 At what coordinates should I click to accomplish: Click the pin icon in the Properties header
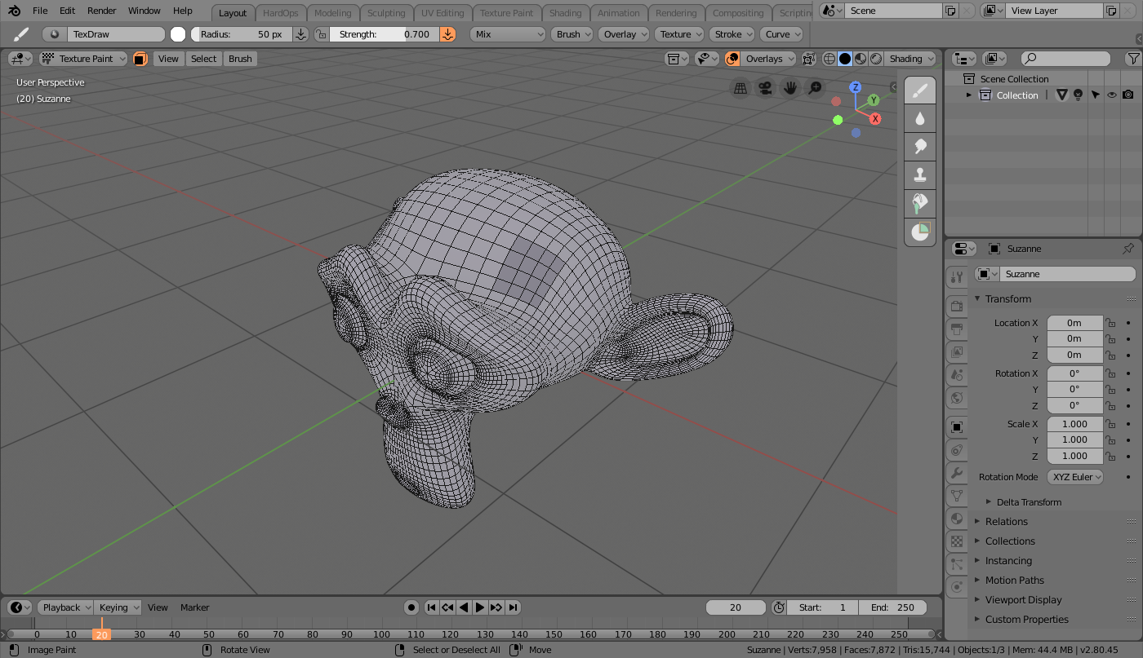[x=1128, y=249]
